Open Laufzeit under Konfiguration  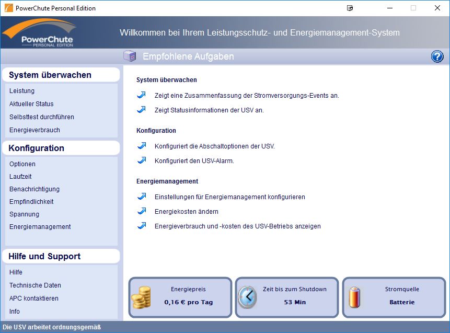point(20,177)
